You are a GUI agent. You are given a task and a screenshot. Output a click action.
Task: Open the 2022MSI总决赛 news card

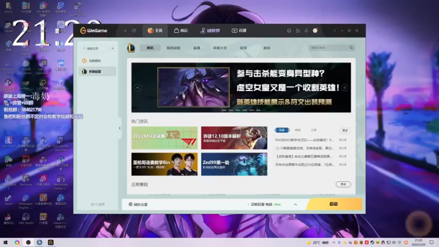(x=164, y=138)
